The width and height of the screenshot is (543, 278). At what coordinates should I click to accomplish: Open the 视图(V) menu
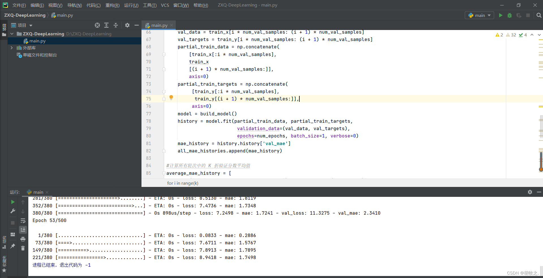point(55,5)
